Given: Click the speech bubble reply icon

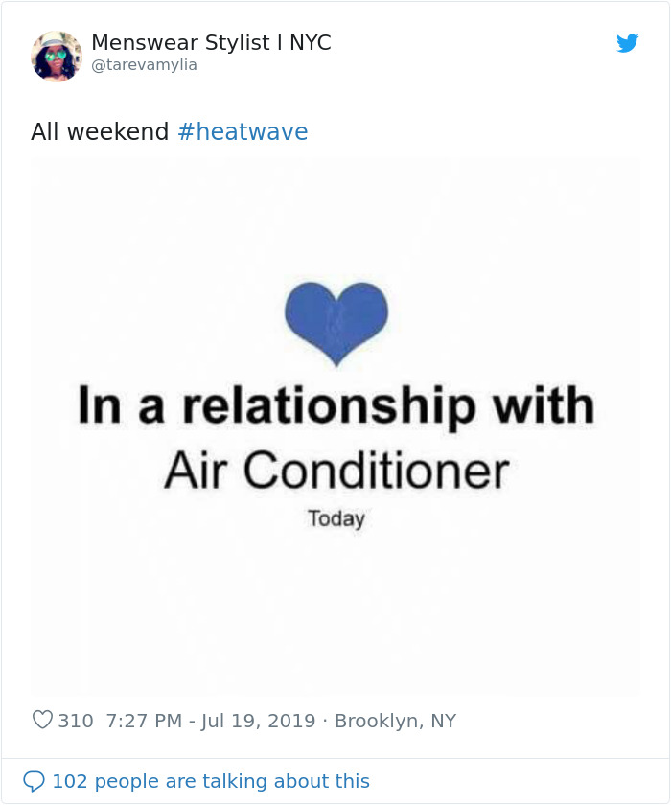Looking at the screenshot, I should (x=34, y=781).
